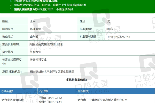Click the 执业范围 label
Image resolution: width=155 pixels, height=103 pixels.
pyautogui.click(x=8, y=52)
